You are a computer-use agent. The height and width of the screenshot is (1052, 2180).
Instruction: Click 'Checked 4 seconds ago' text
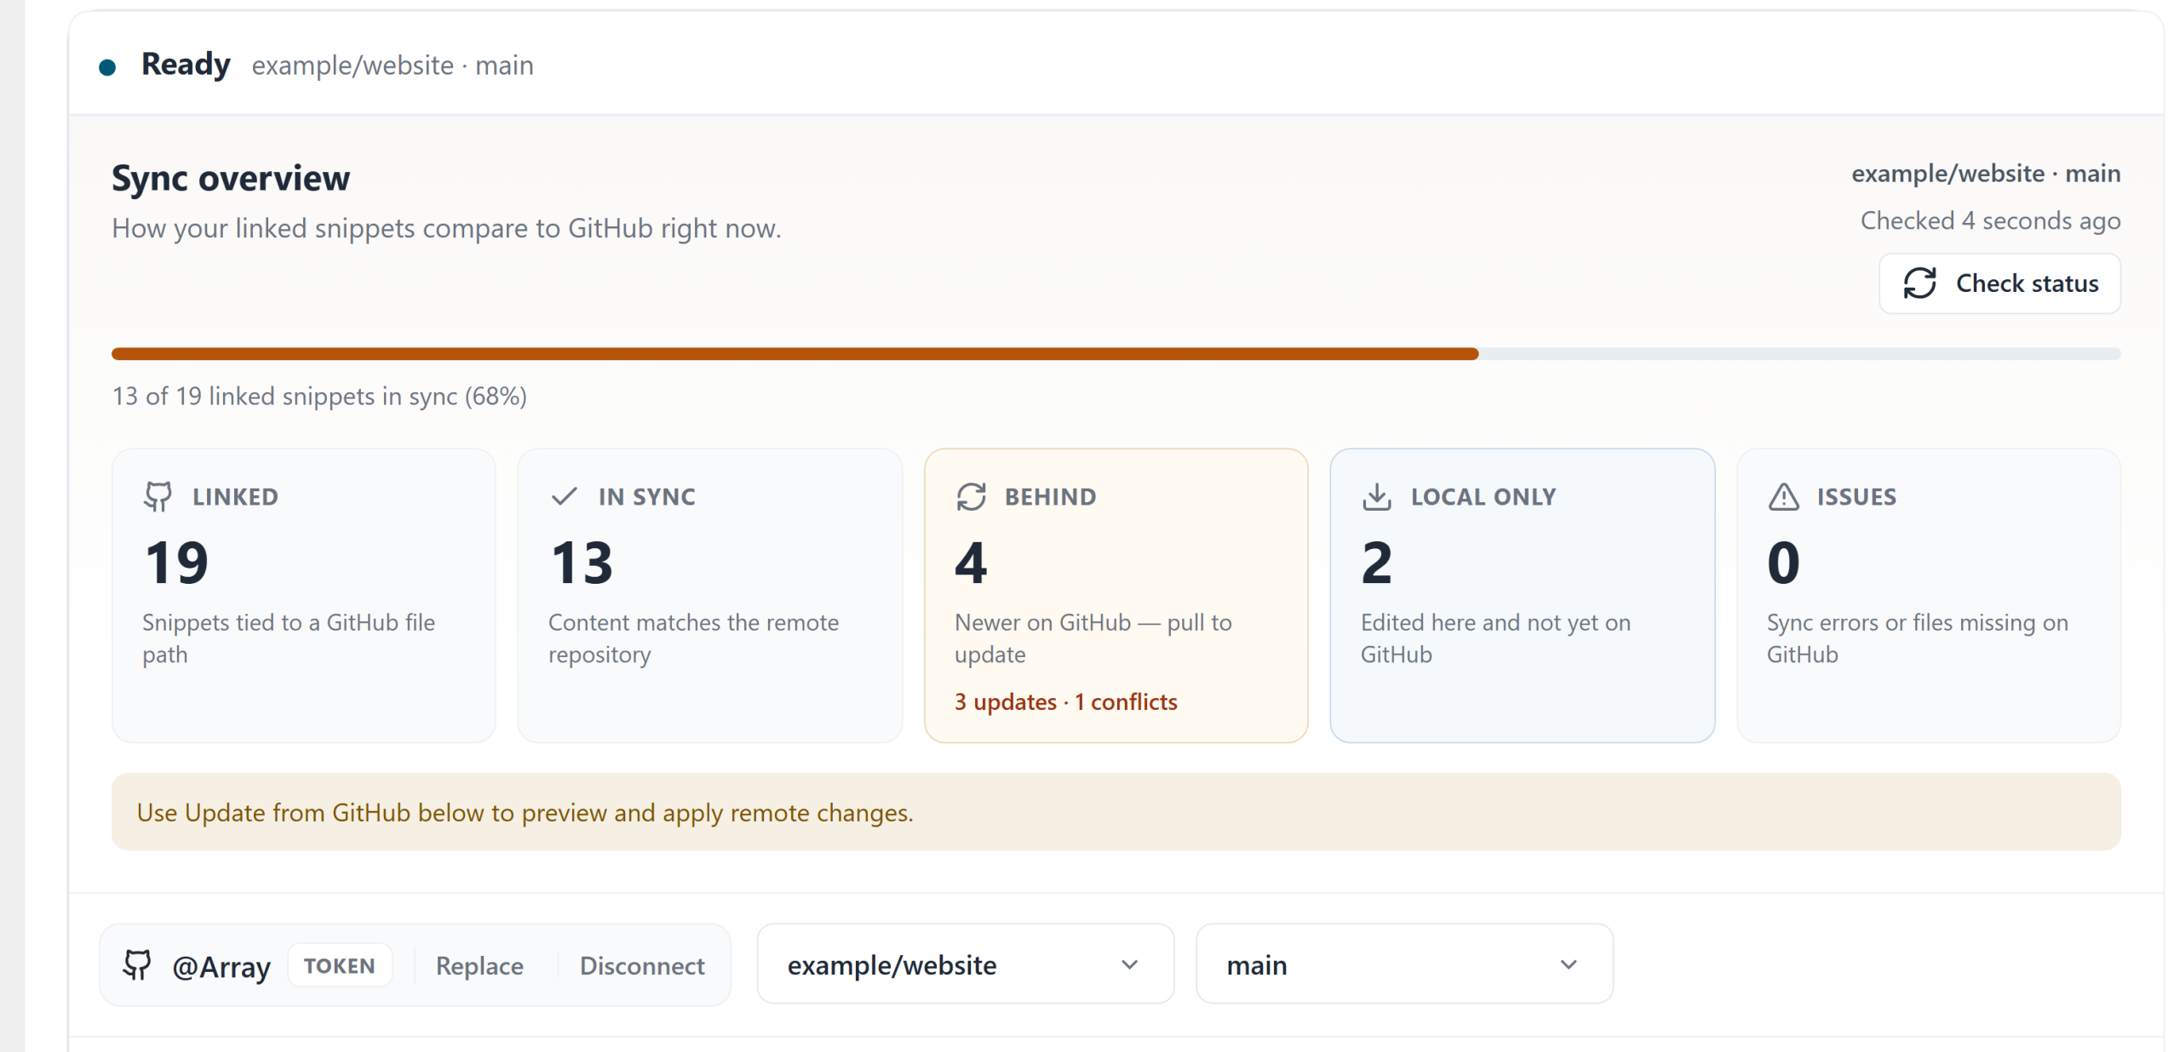point(1990,220)
